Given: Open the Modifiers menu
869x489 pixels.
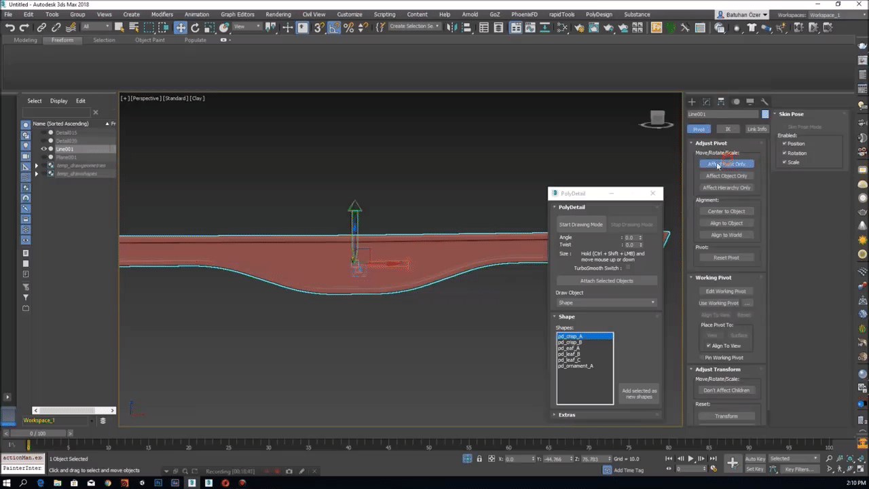Looking at the screenshot, I should point(162,14).
